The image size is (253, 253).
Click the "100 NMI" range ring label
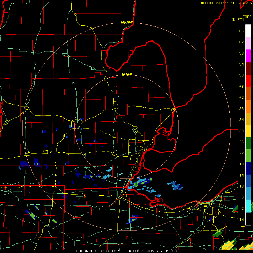click(x=127, y=22)
